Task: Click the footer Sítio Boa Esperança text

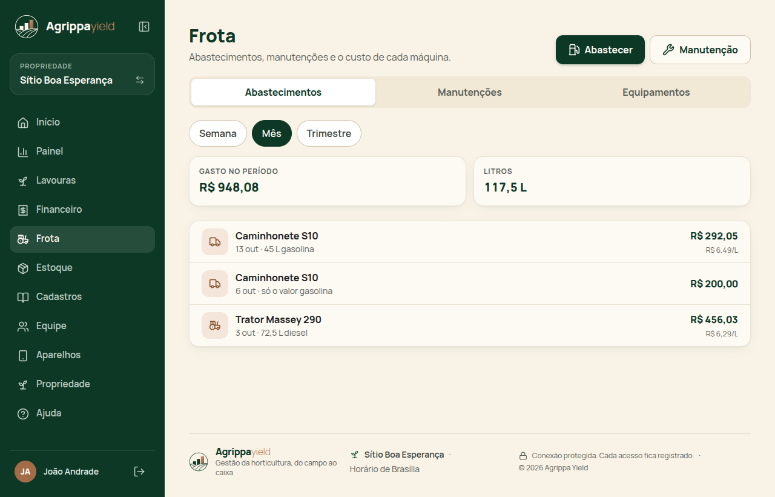Action: (x=404, y=455)
